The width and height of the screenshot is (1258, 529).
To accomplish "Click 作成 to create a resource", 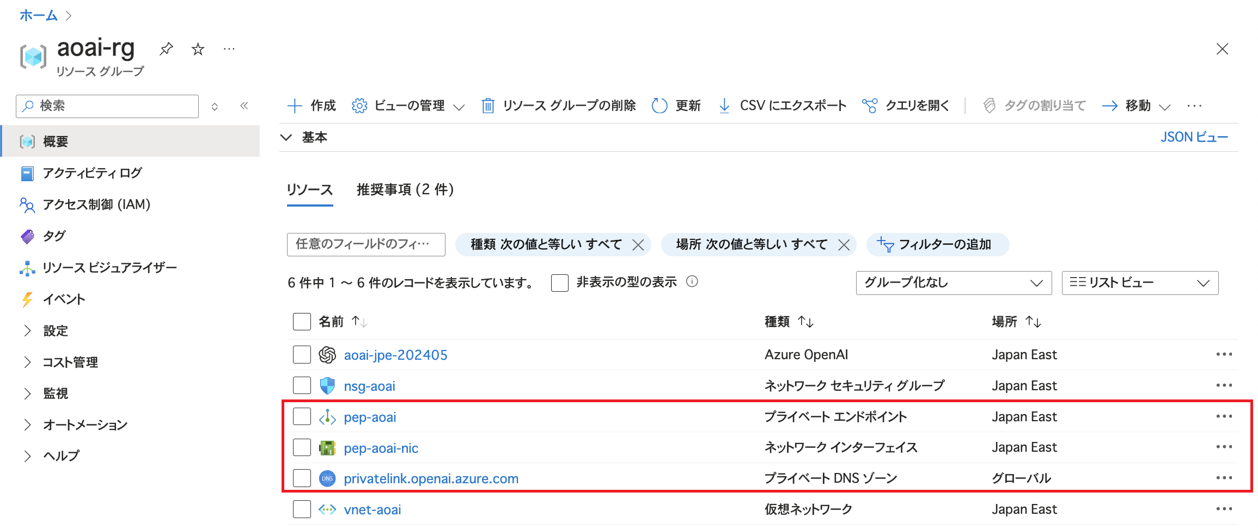I will [x=312, y=106].
